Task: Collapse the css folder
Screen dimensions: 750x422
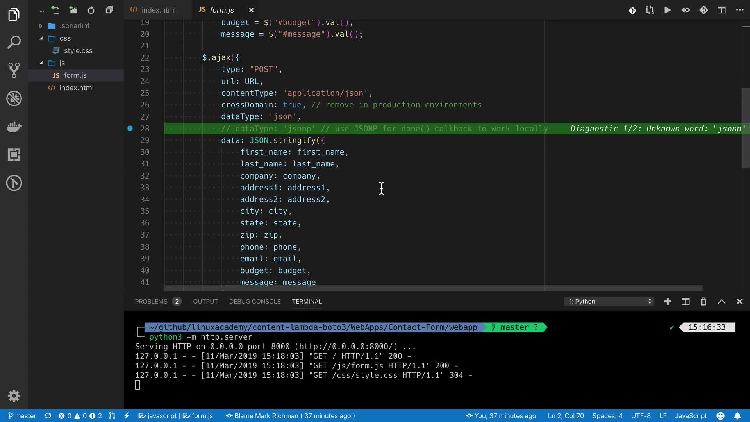Action: [x=41, y=38]
